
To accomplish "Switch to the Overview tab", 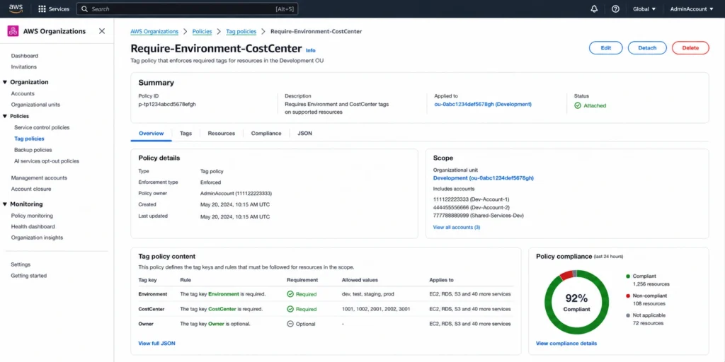I will (152, 134).
